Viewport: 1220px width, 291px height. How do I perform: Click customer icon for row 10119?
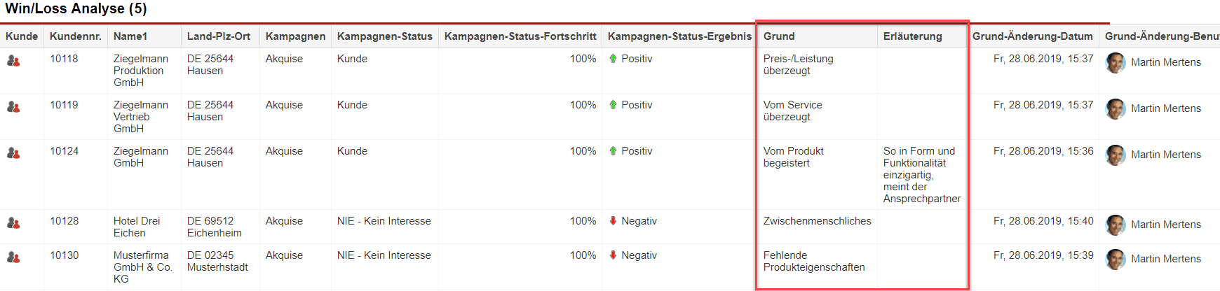[13, 108]
